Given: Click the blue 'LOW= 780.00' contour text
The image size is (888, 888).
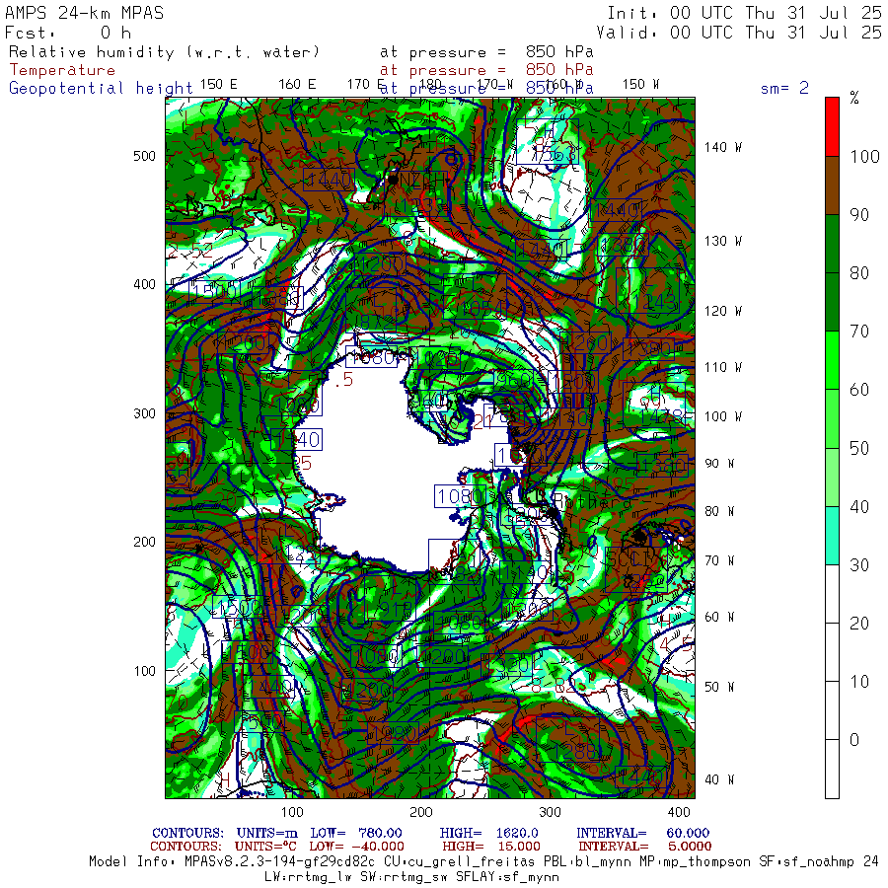Looking at the screenshot, I should click(x=355, y=833).
